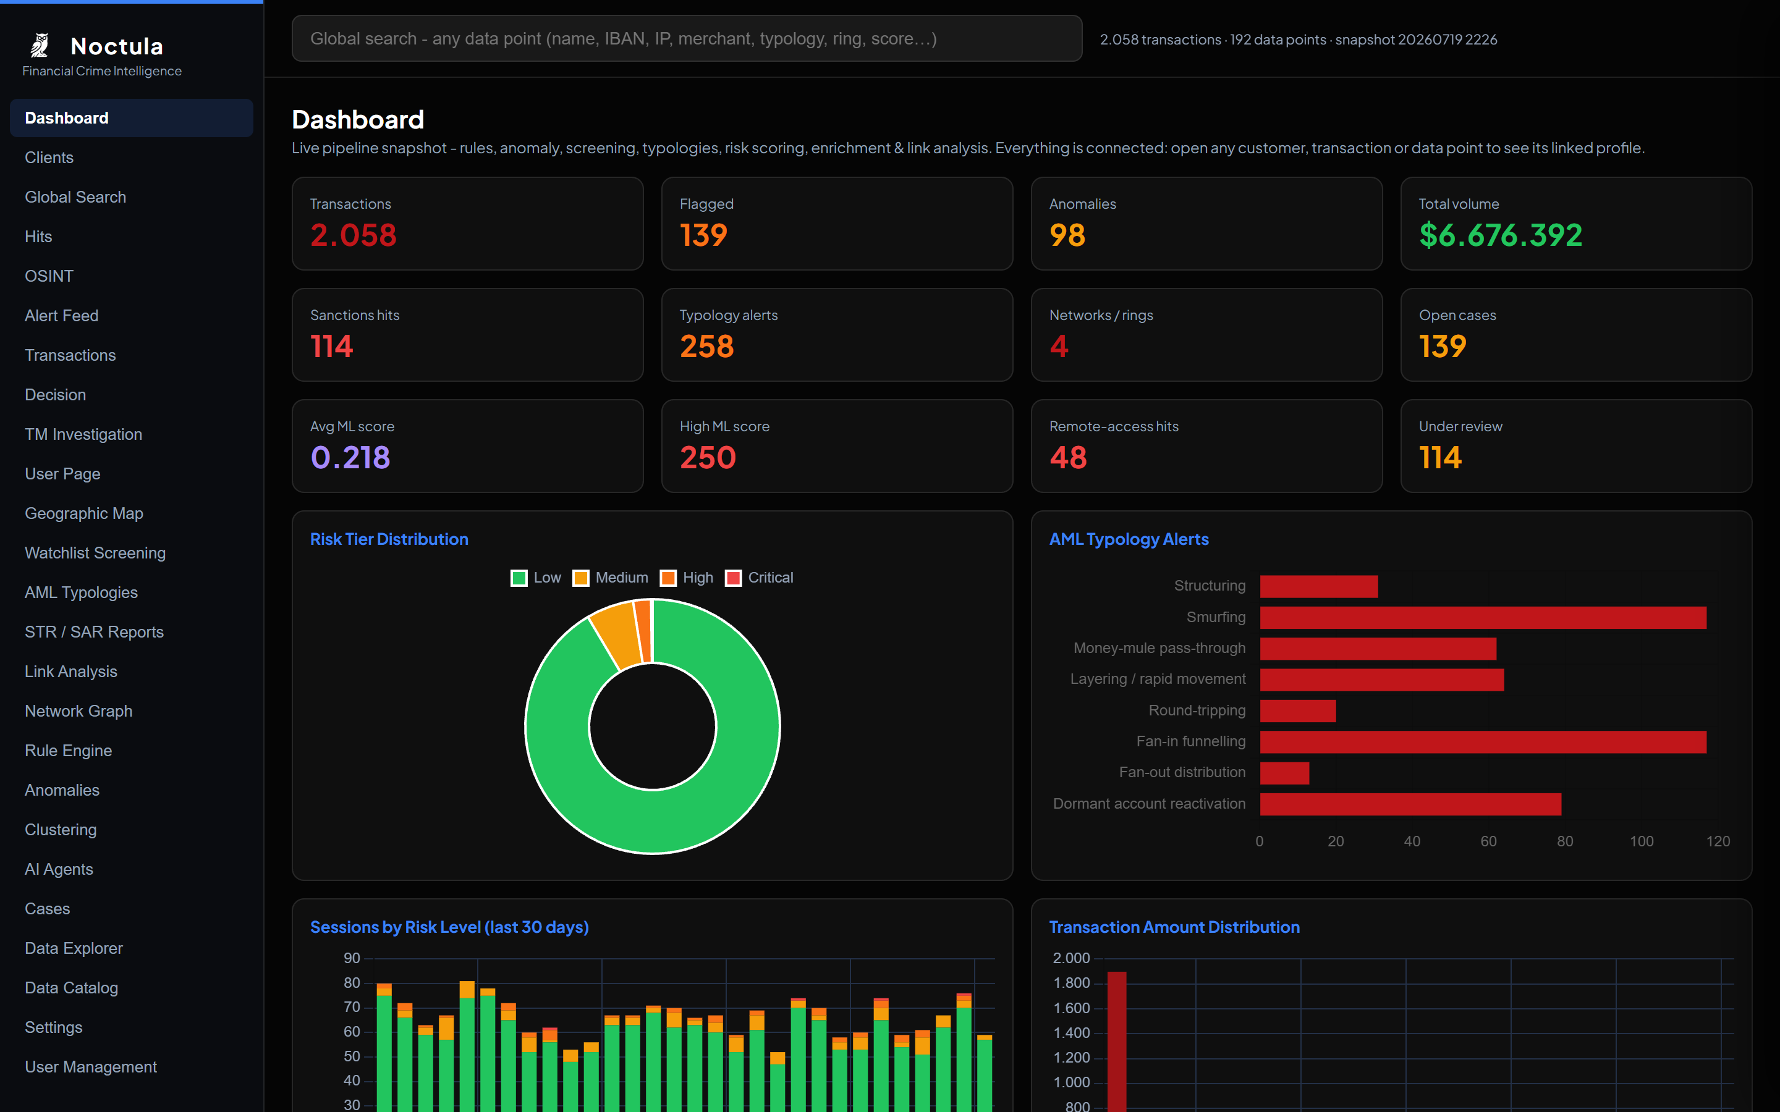
Task: Open the Transactions sidebar page
Action: coord(132,355)
